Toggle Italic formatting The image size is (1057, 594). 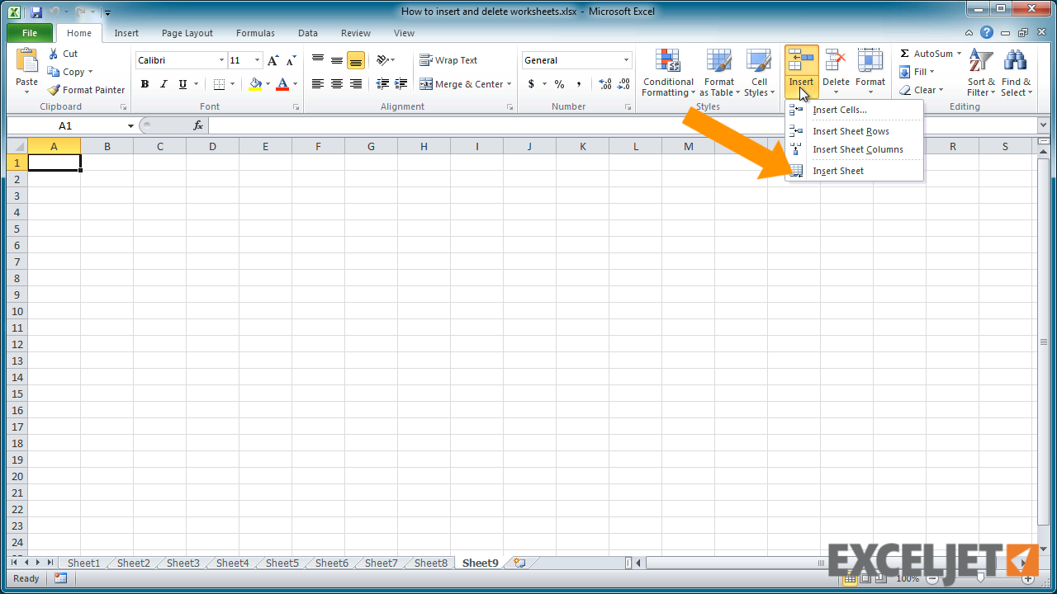pos(164,84)
